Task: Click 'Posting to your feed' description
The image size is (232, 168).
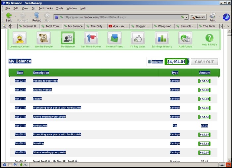Action: point(45,81)
